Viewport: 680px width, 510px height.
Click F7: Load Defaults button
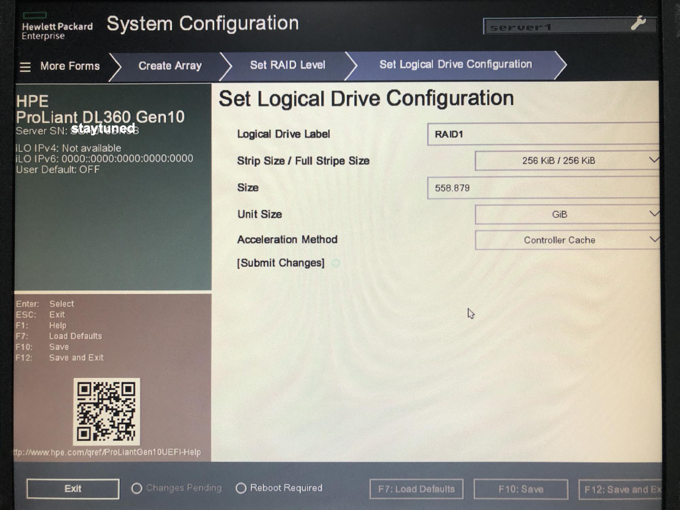[416, 489]
